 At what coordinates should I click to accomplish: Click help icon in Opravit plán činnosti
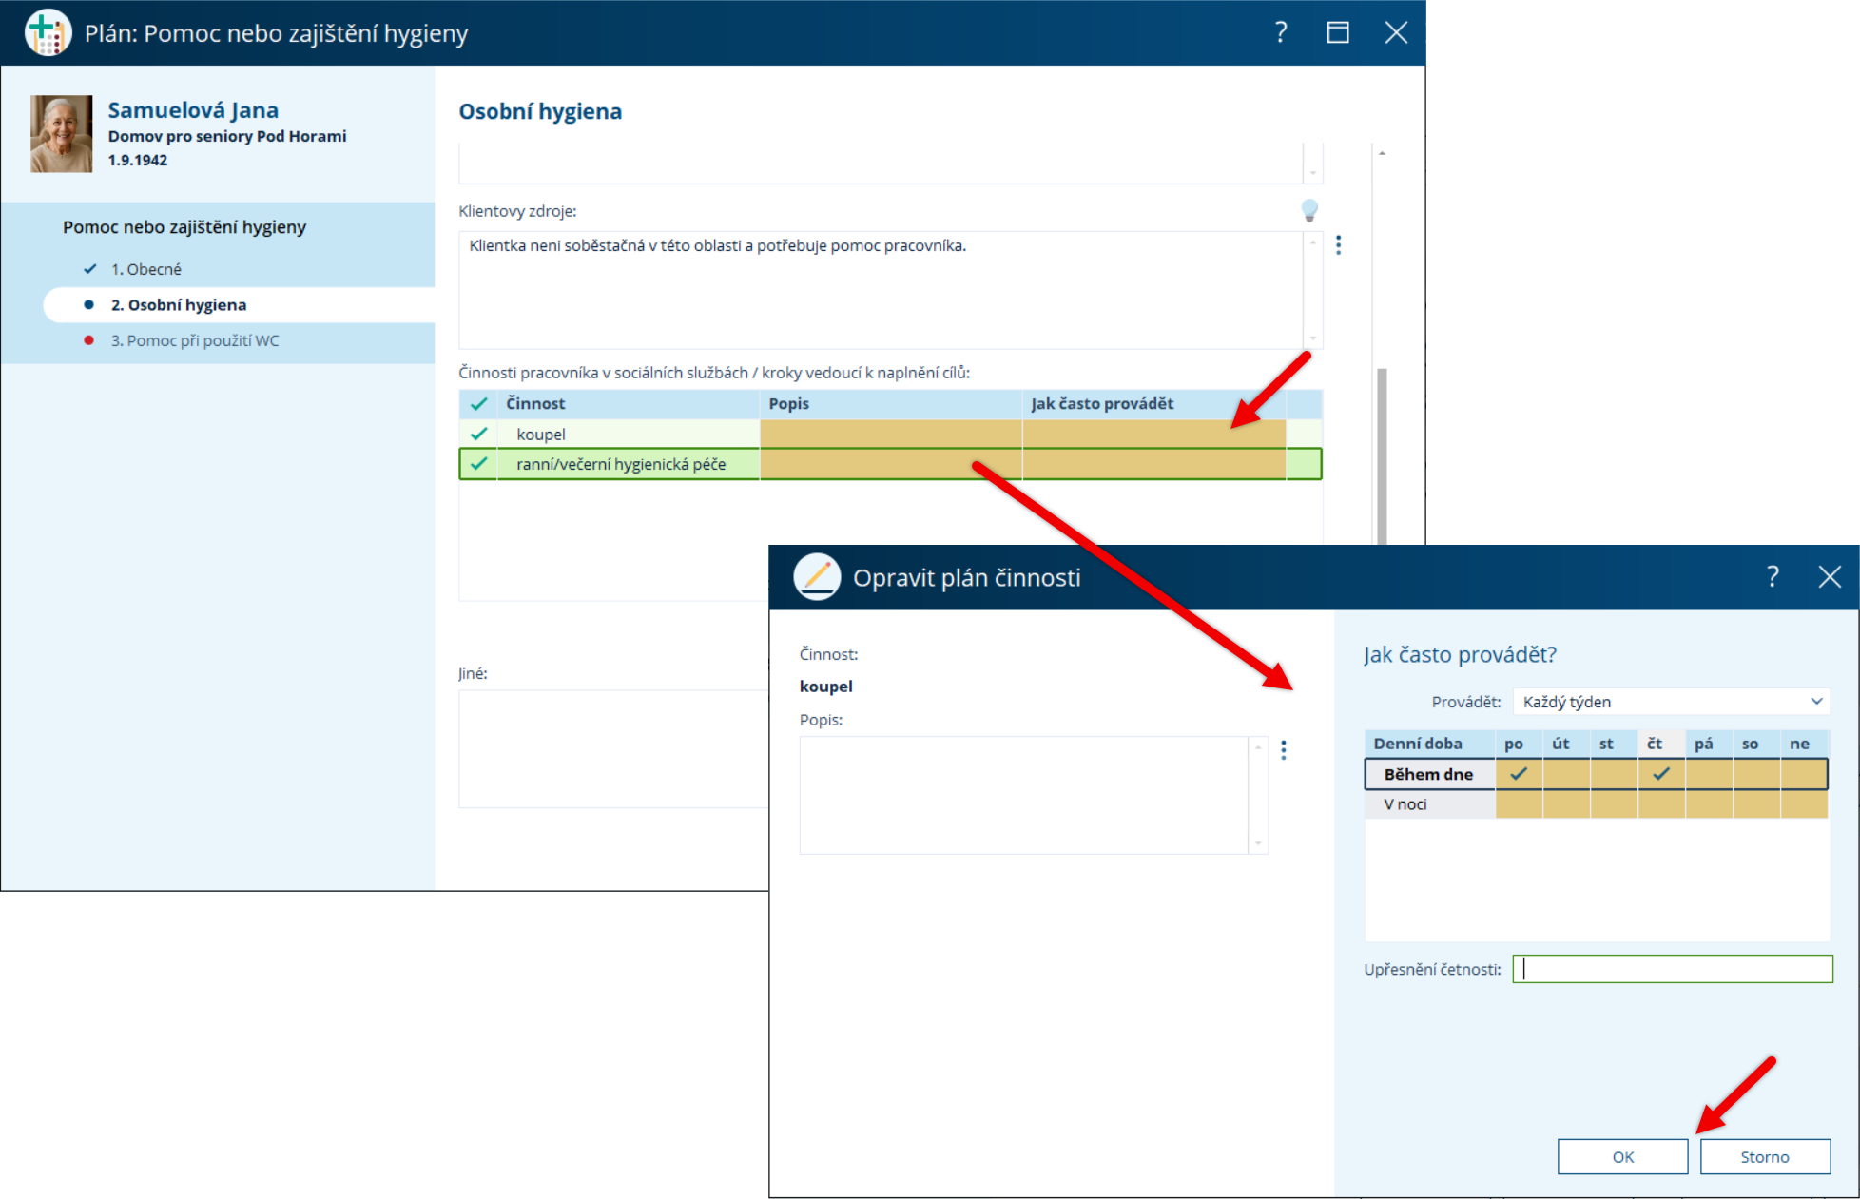1772,576
